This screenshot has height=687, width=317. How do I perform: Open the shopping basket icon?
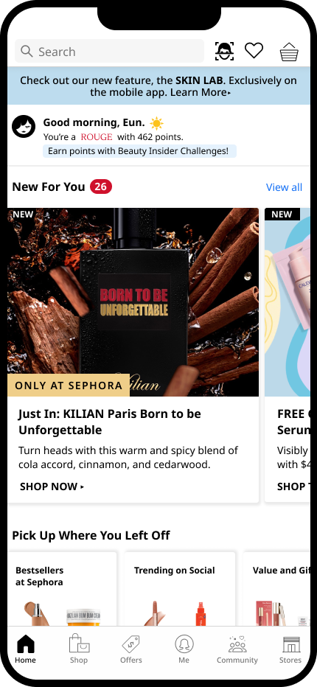coord(289,52)
